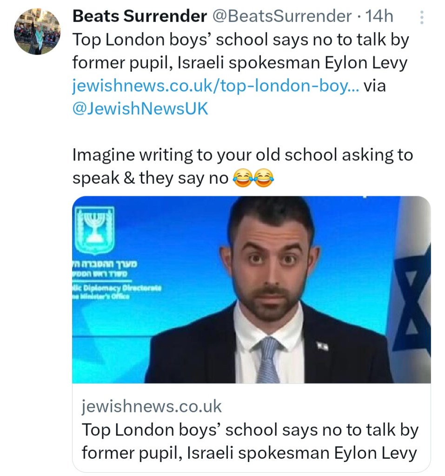Open the tweet's three-dot more menu

click(x=421, y=18)
